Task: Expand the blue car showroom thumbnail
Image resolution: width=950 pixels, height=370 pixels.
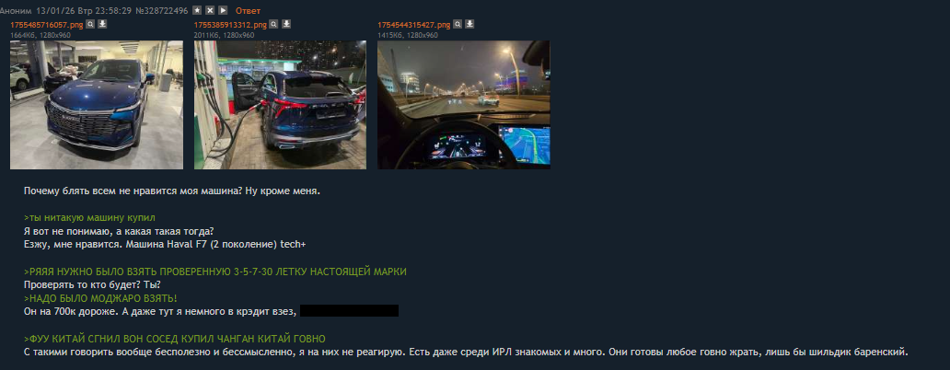Action: click(97, 105)
